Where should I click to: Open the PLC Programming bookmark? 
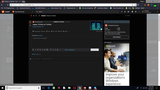tap(8, 8)
